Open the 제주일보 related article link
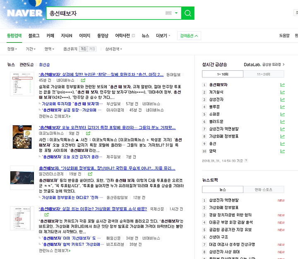Viewport: 298px width, 259px height. point(72,157)
